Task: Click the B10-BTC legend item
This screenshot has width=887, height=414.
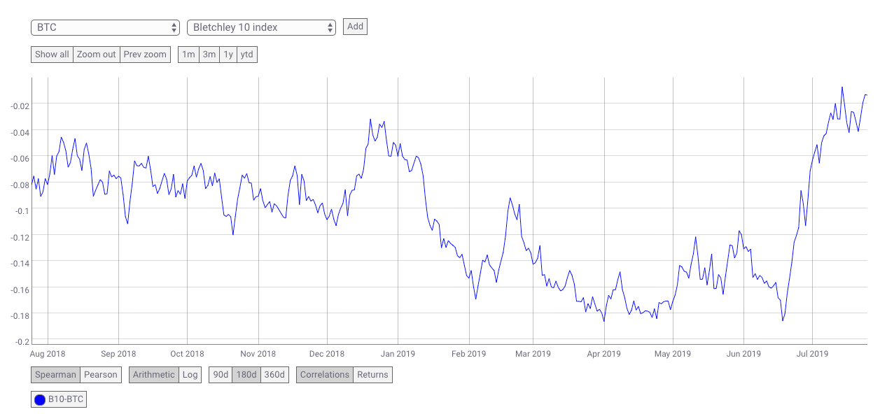Action: pyautogui.click(x=59, y=400)
